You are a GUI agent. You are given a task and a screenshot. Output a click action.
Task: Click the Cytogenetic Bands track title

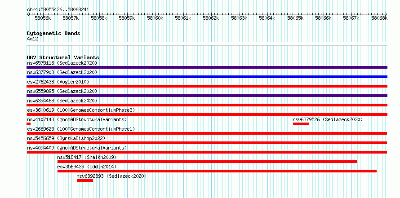53,33
